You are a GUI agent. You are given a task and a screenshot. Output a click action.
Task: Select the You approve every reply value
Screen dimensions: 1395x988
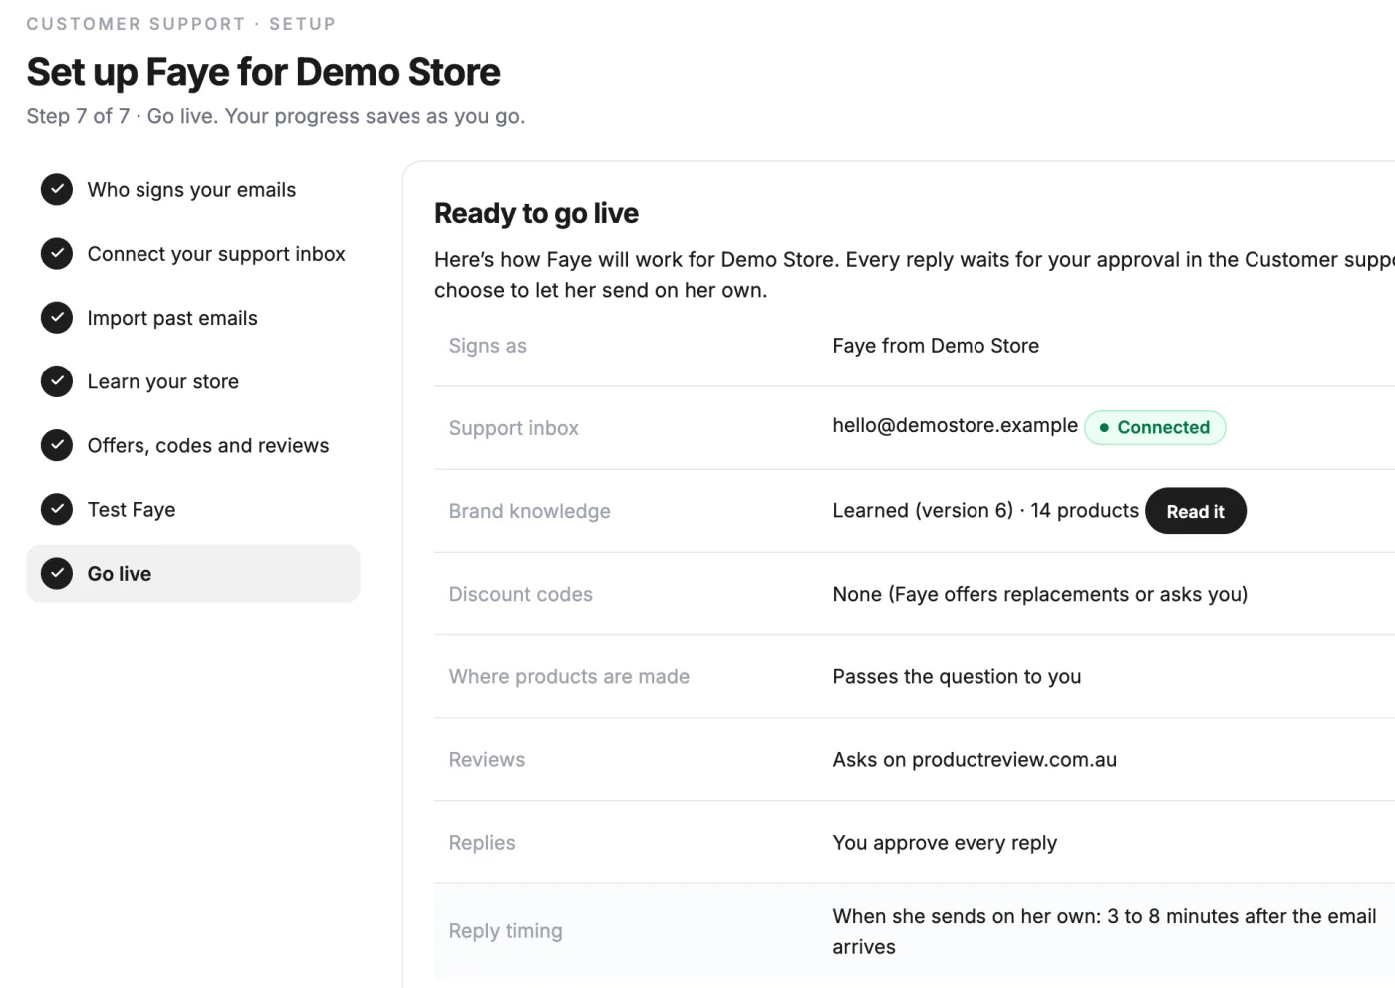tap(945, 843)
